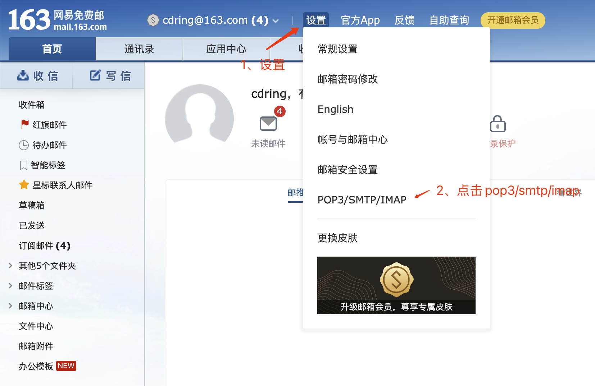Screen dimensions: 595x386
Task: Click the red flag icon for 红旗邮件
Action: tap(25, 124)
